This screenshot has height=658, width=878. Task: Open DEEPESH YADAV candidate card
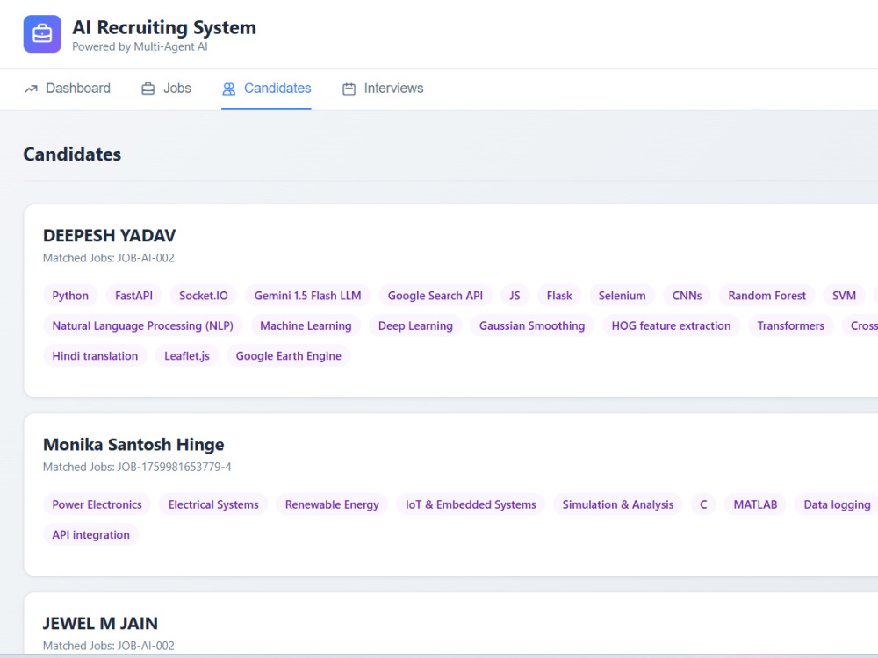coord(109,235)
